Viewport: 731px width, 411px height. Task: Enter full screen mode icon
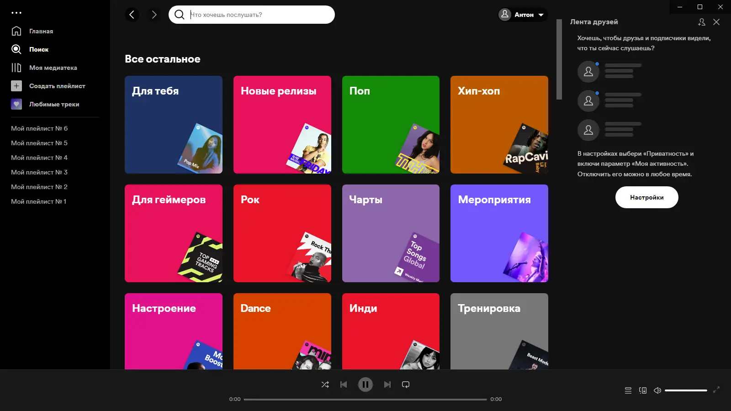pyautogui.click(x=716, y=390)
